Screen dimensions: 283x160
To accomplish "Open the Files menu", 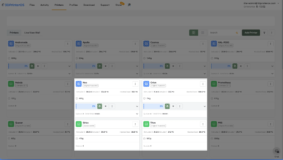I will [32, 5].
